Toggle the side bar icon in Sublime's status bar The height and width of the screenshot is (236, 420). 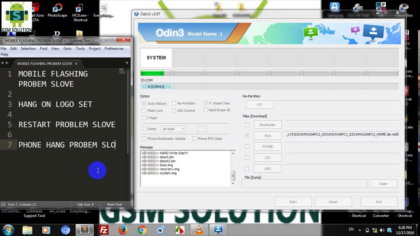click(x=3, y=204)
